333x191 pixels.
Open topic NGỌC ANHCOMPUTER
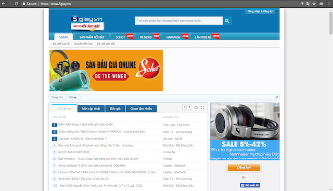tap(74, 152)
